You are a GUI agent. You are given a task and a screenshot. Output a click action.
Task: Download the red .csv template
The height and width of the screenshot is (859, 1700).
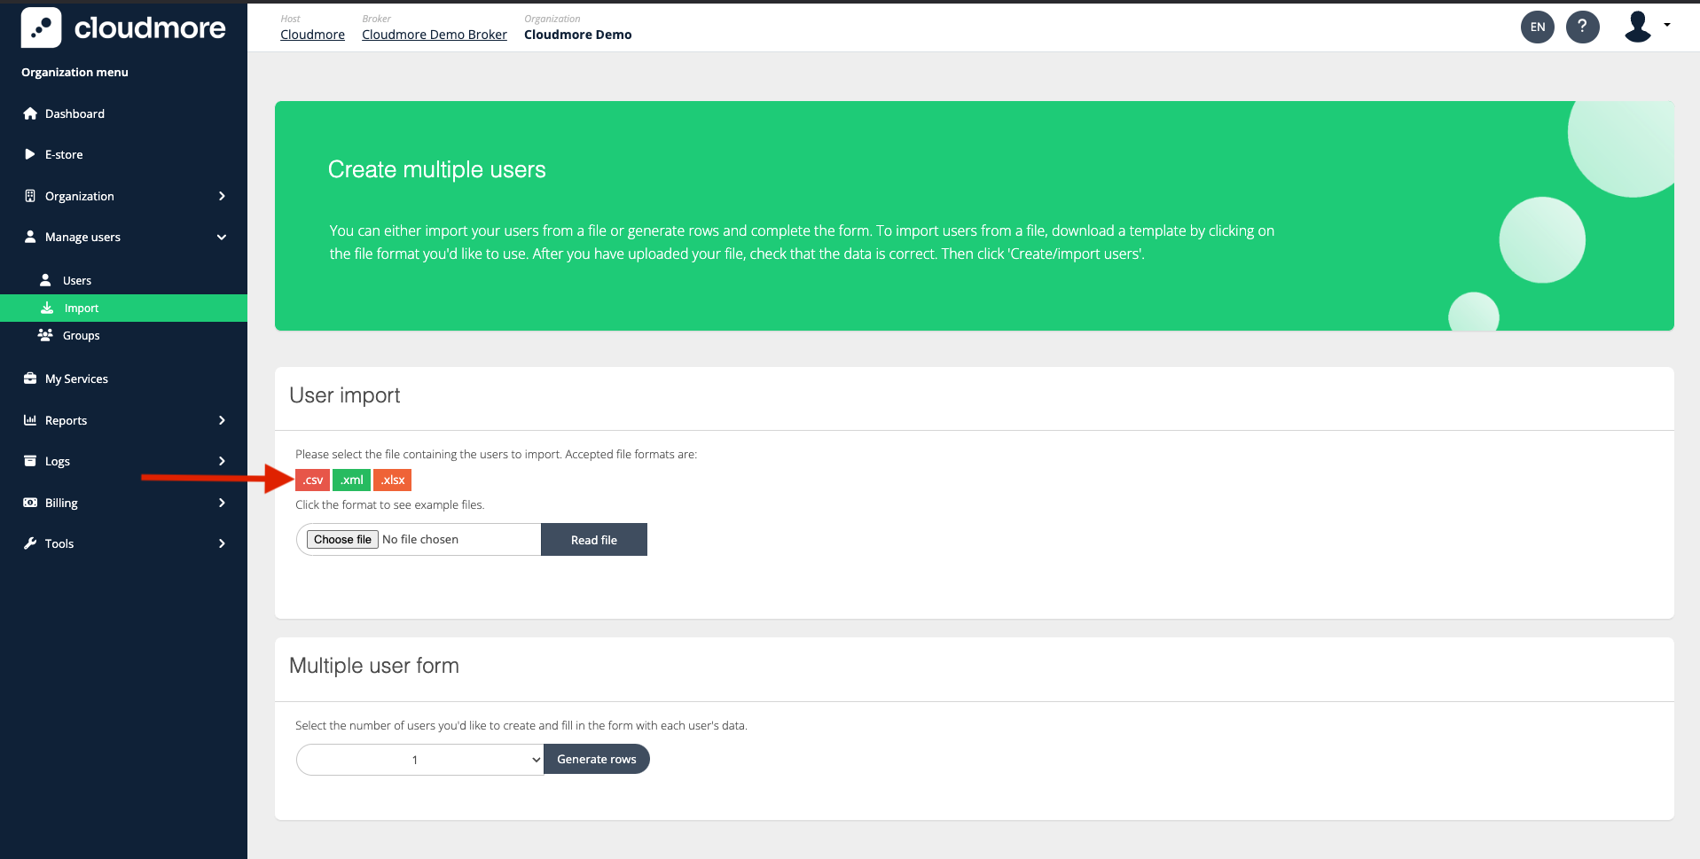pos(312,480)
